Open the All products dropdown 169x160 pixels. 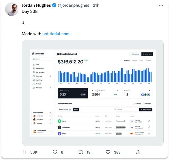pyautogui.click(x=135, y=54)
